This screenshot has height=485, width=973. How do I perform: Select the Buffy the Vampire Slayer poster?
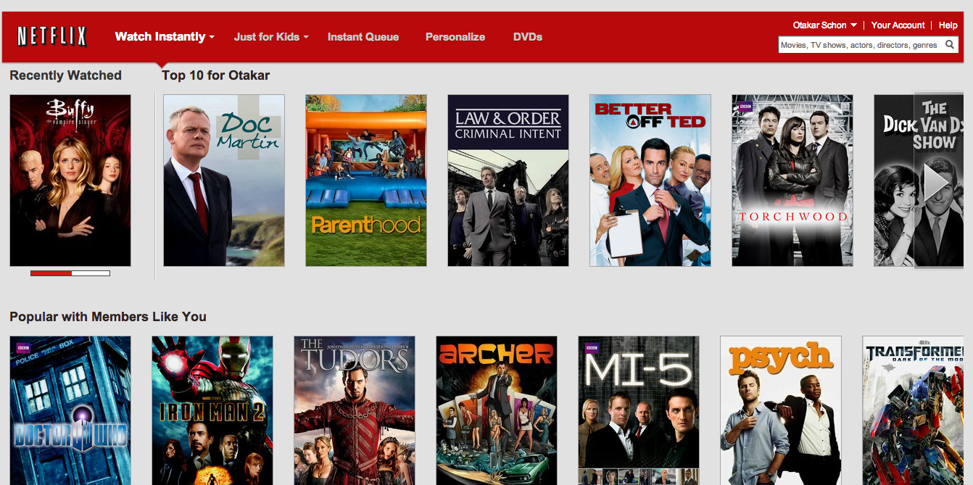coord(70,180)
